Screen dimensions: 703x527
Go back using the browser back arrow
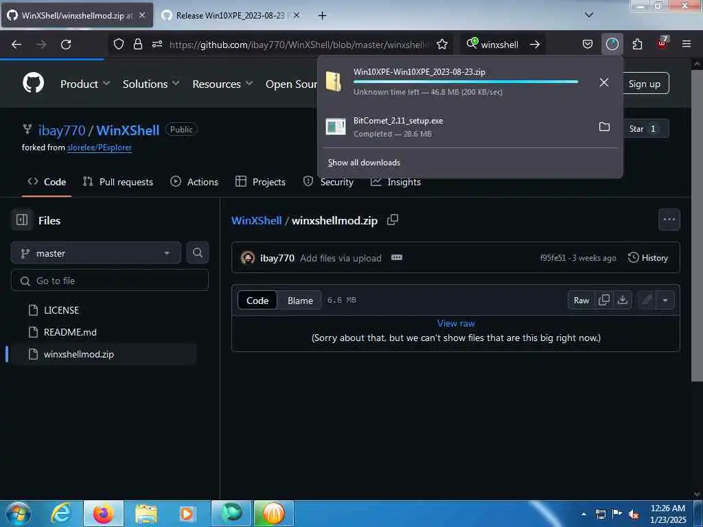pos(16,45)
